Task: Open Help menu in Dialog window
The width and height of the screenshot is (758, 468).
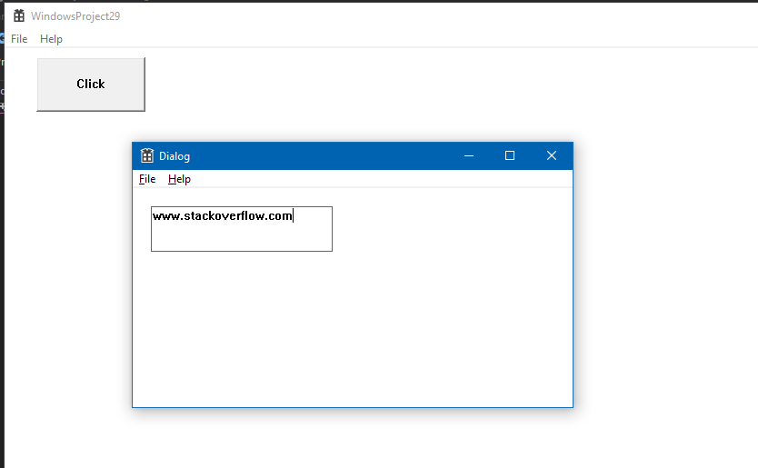Action: [179, 179]
